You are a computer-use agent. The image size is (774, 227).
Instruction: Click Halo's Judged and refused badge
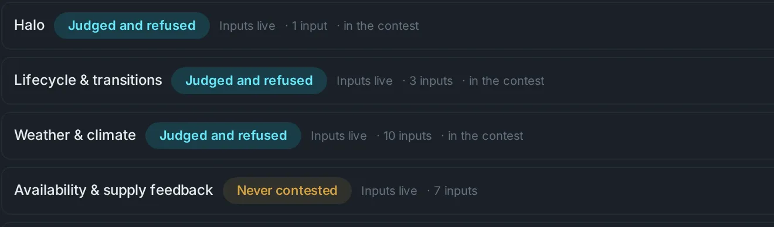132,26
